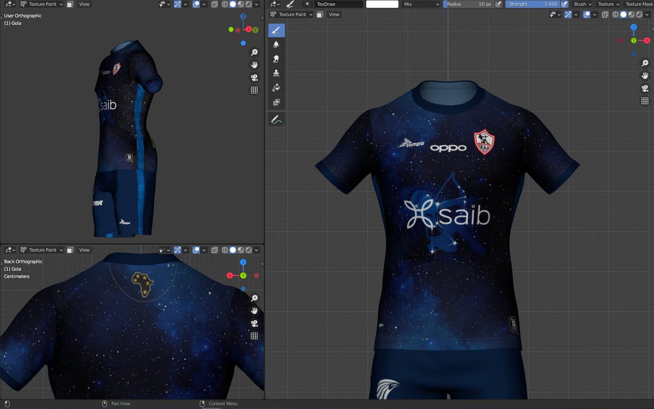
Task: Click zoom magnifier in Back Orthographic viewport
Action: pos(254,298)
